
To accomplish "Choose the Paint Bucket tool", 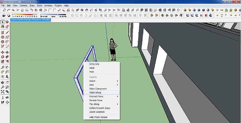I will (x=3, y=27).
